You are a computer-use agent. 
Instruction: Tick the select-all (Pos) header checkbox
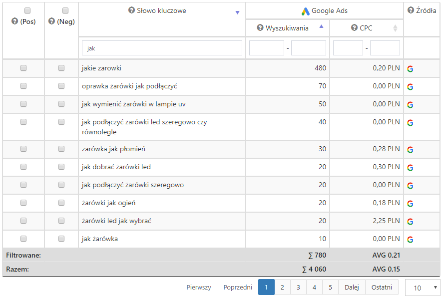(27, 10)
